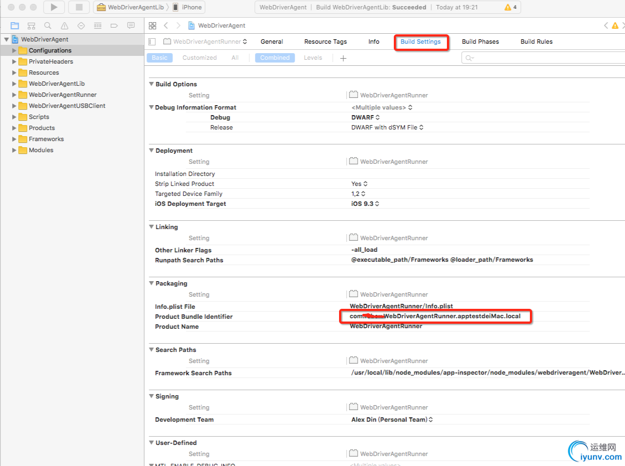This screenshot has width=625, height=466.
Task: Show the Issue navigator warning icon
Action: tap(64, 26)
